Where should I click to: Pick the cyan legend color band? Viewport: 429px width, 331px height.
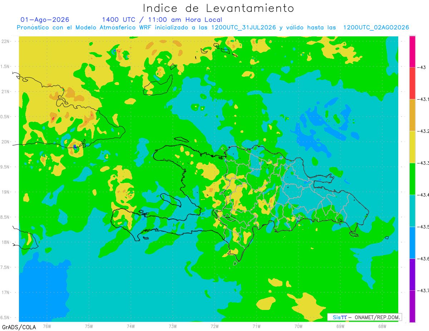pos(412,211)
